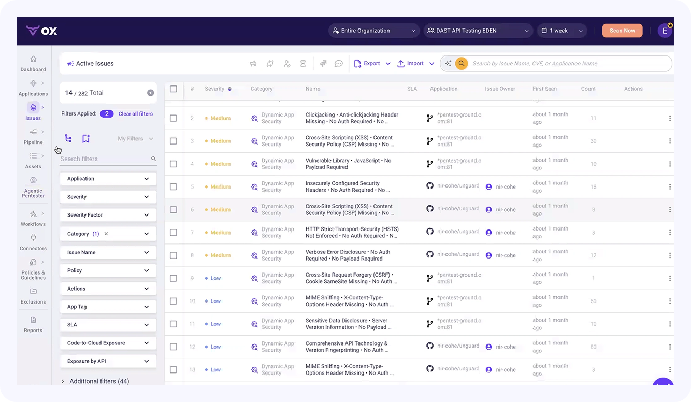Screen dimensions: 691x402
Task: Open the Import menu
Action: (415, 64)
